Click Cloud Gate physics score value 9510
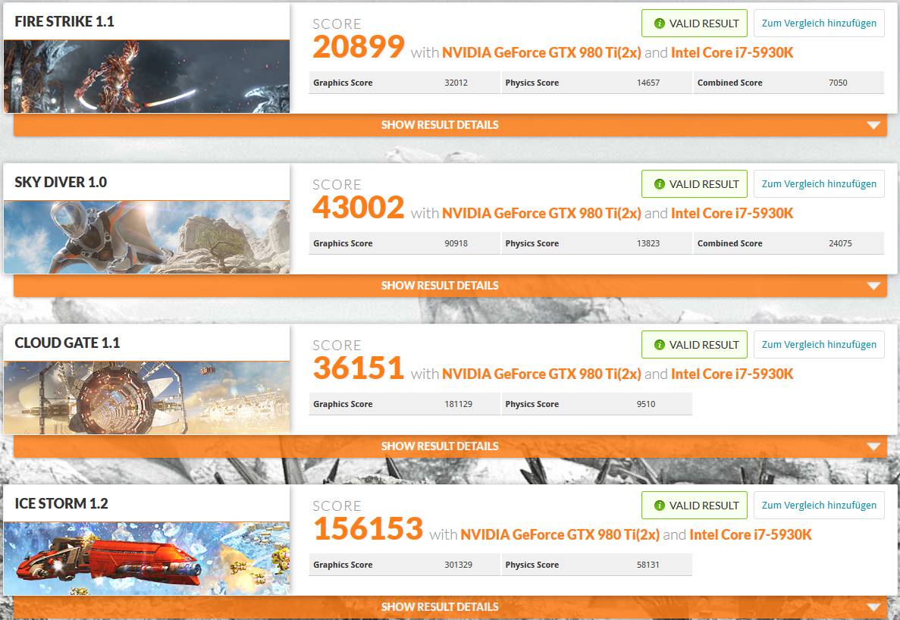This screenshot has height=620, width=900. click(x=646, y=404)
